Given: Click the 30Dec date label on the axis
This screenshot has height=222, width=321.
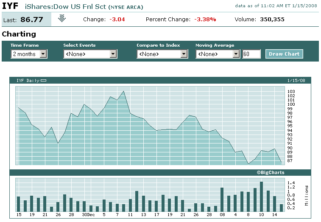Looking at the screenshot, I should (87, 215).
